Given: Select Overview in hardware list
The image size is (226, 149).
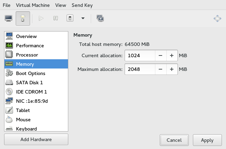Looking at the screenshot, I should (x=26, y=36).
